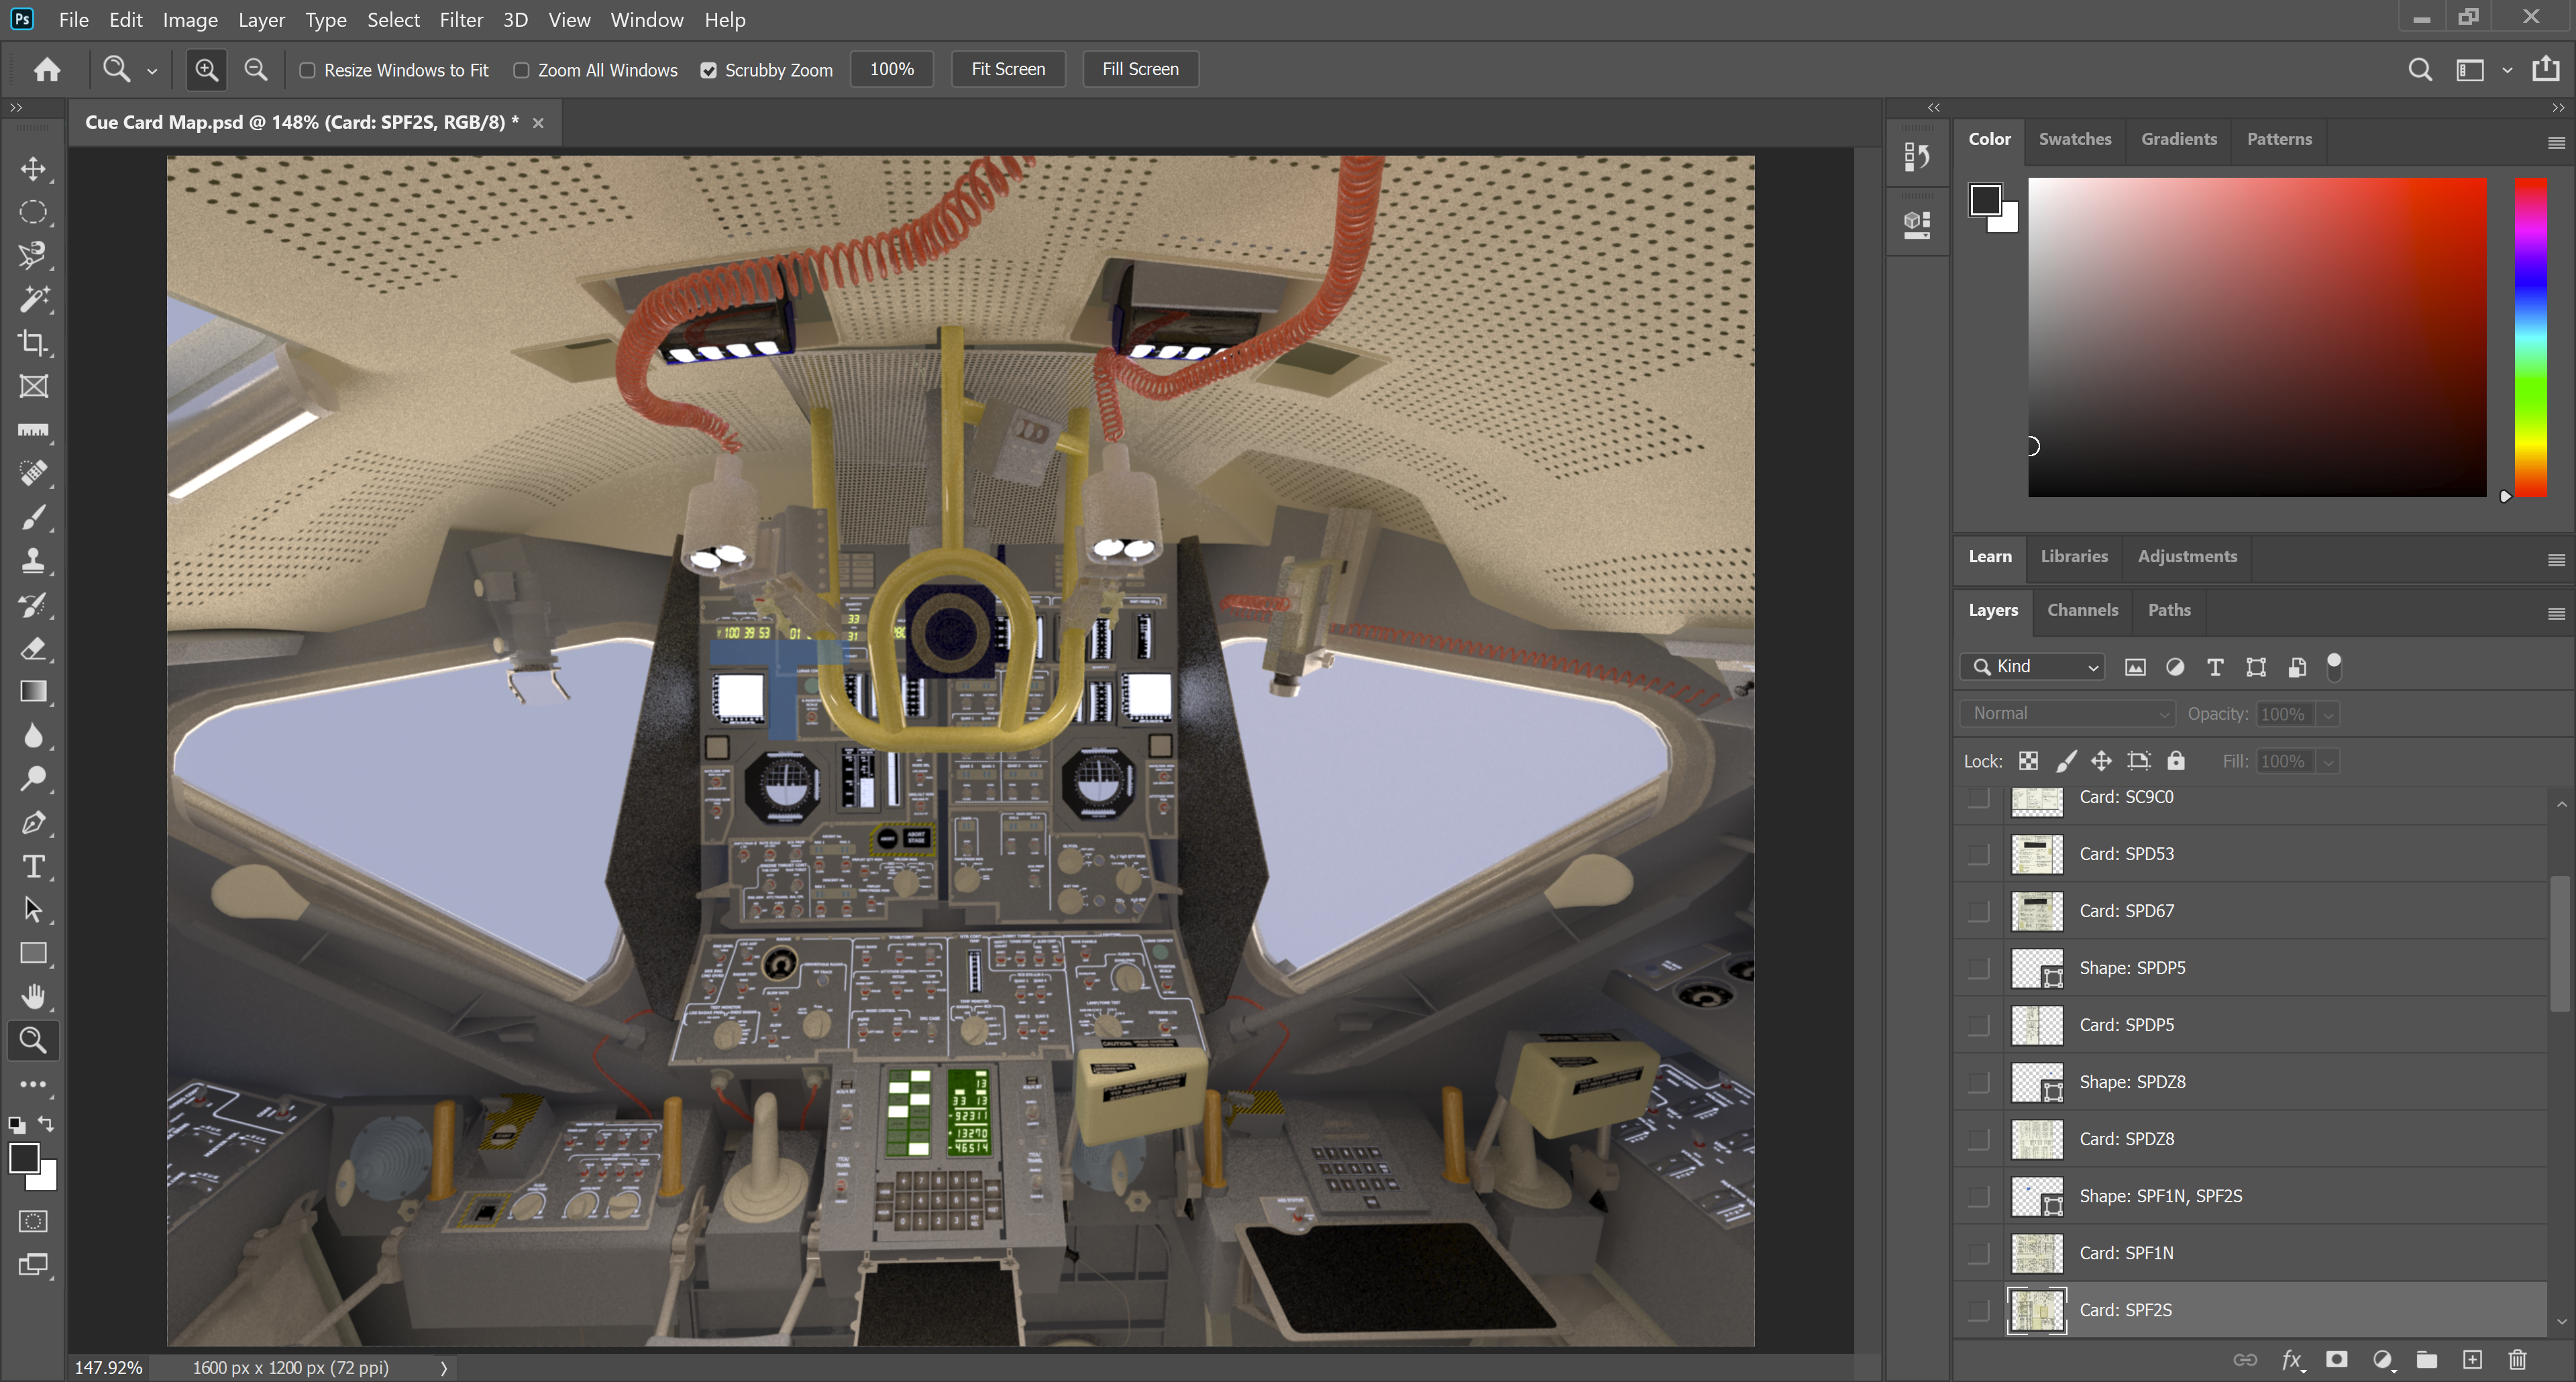
Task: Open the Normal blend mode dropdown
Action: (2067, 714)
